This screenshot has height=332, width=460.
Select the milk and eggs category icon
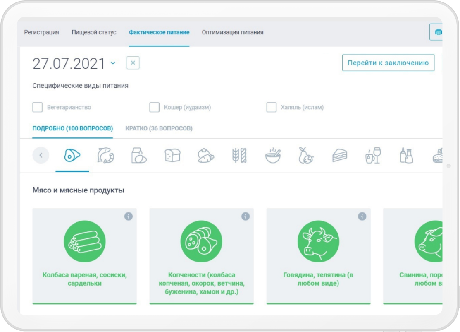point(139,155)
